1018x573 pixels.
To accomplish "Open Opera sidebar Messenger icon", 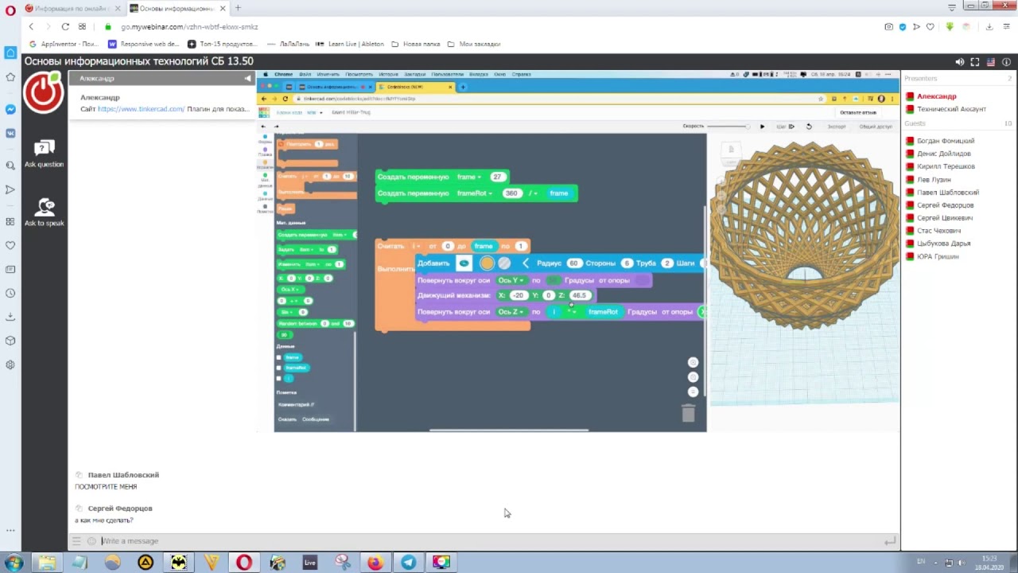I will coord(10,109).
